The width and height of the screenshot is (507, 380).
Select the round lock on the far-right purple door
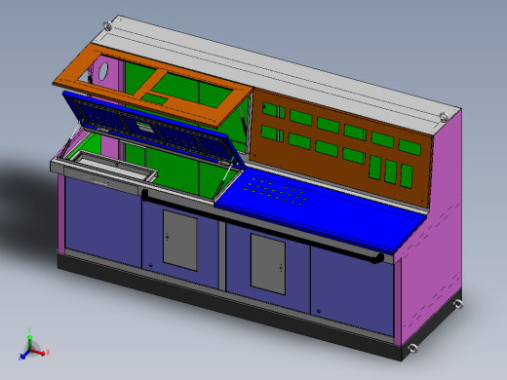[319, 311]
